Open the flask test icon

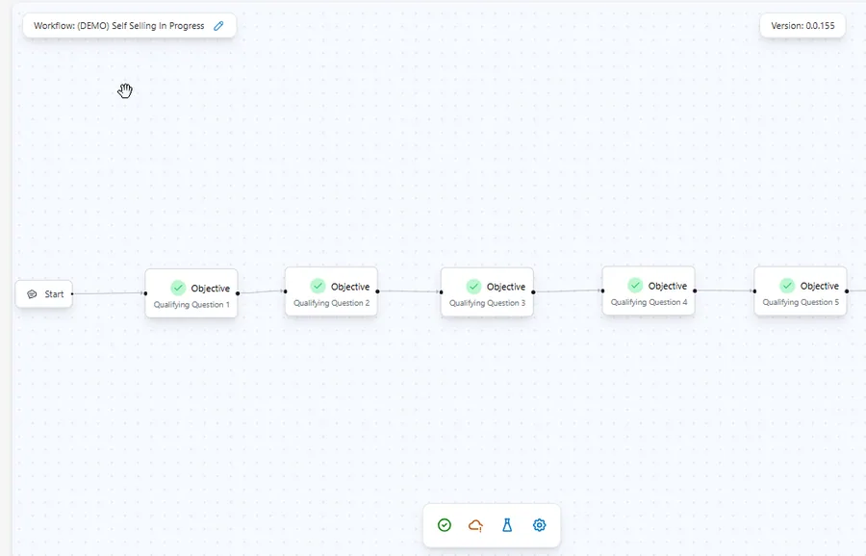pyautogui.click(x=507, y=525)
